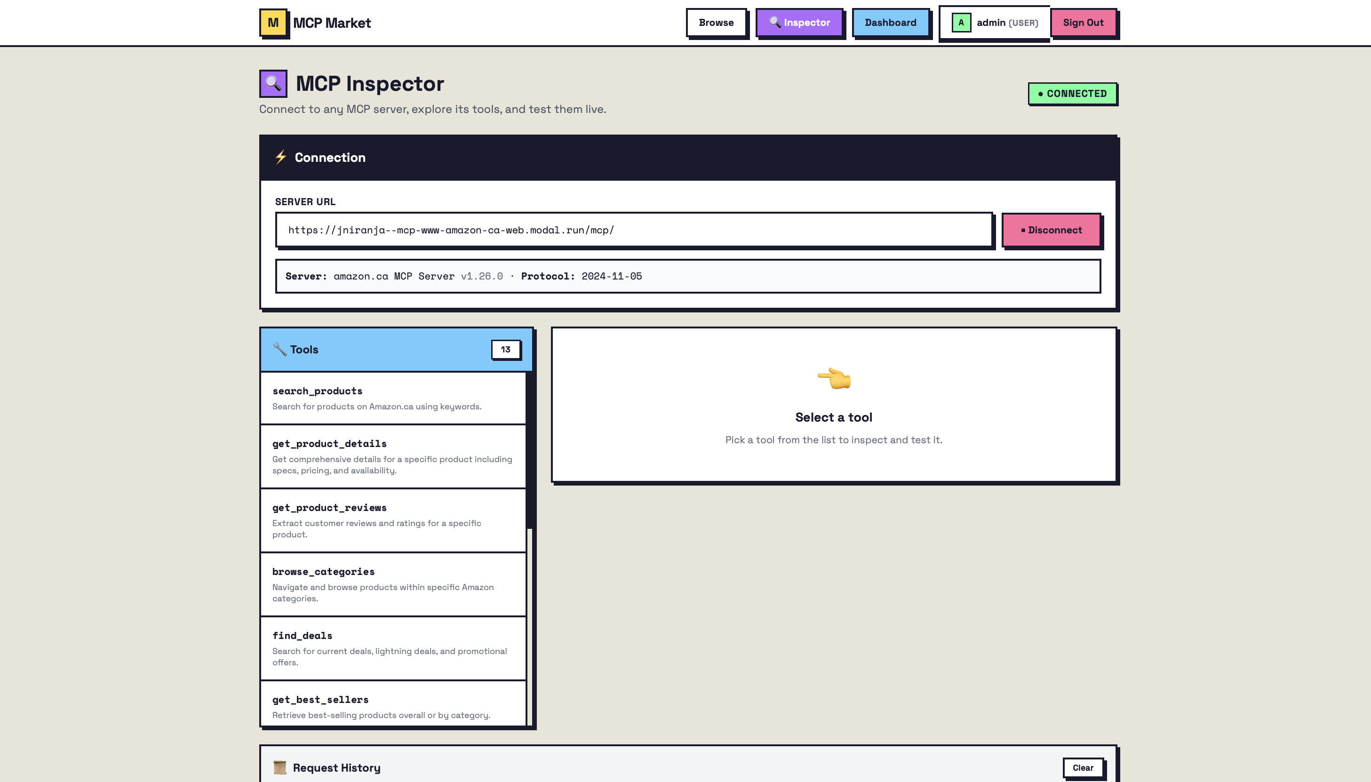Clear the request history
The image size is (1371, 782).
click(x=1082, y=767)
